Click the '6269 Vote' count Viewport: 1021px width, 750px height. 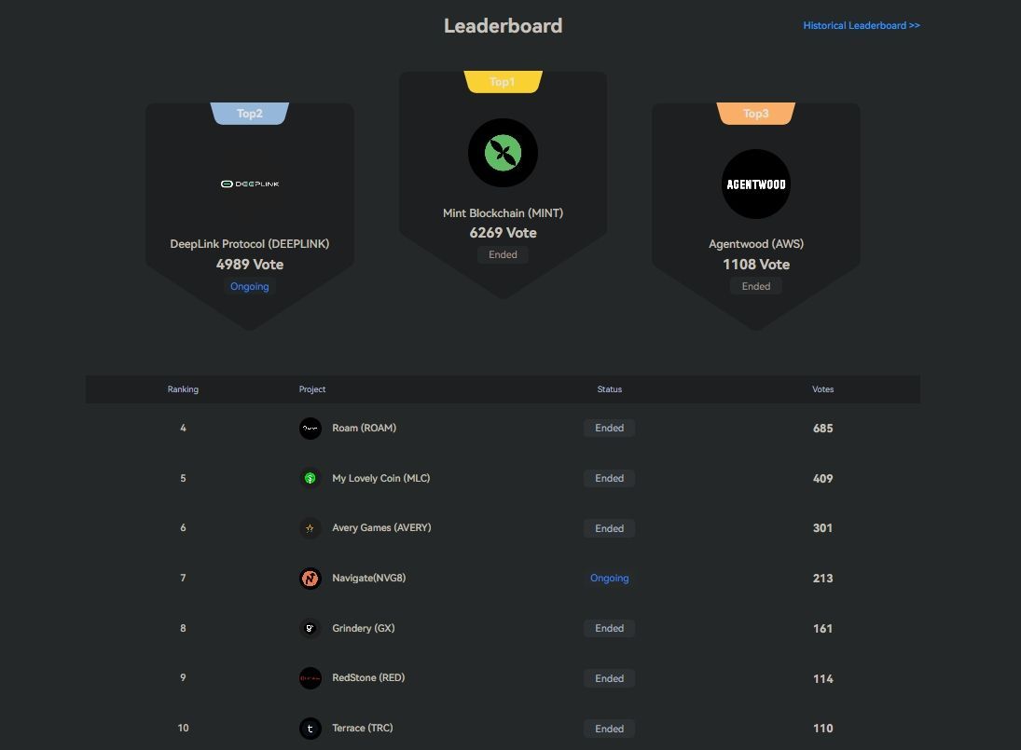click(x=503, y=233)
